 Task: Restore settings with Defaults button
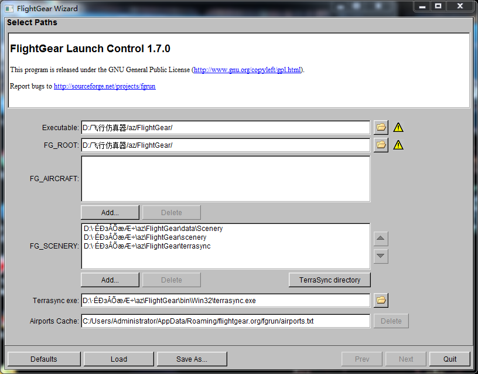44,359
